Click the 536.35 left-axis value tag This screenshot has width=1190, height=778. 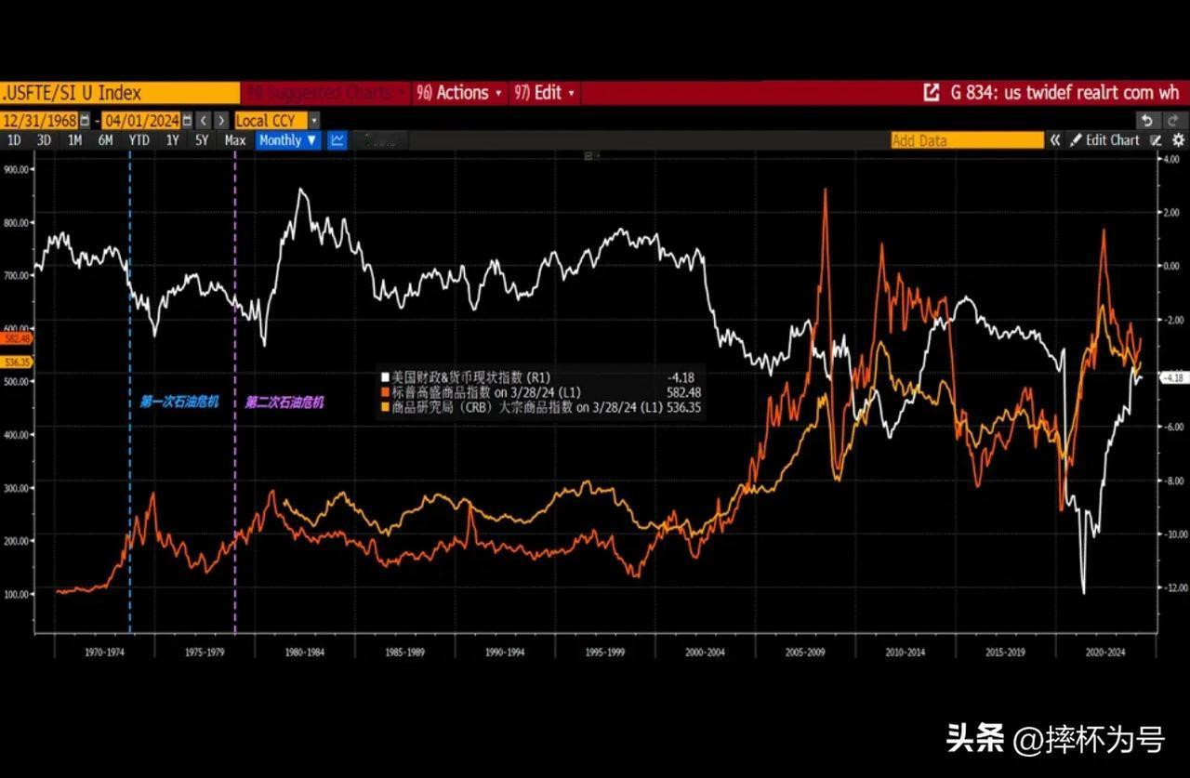(x=17, y=363)
